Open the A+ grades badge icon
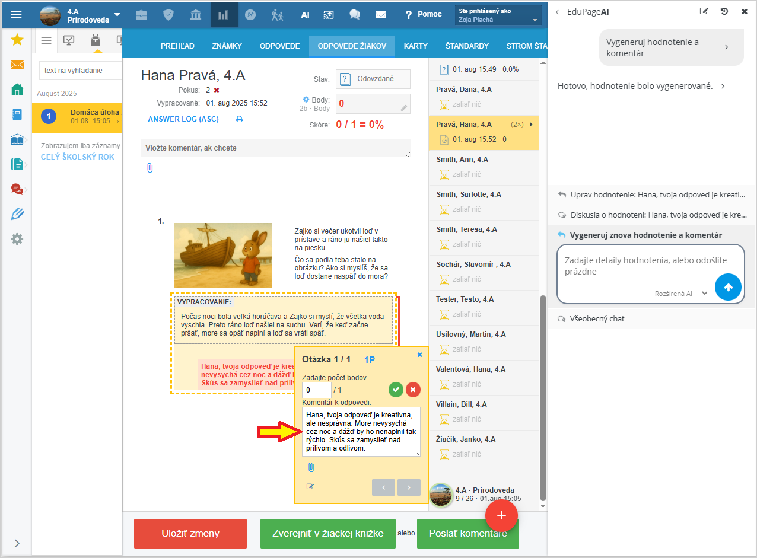 (x=250, y=15)
